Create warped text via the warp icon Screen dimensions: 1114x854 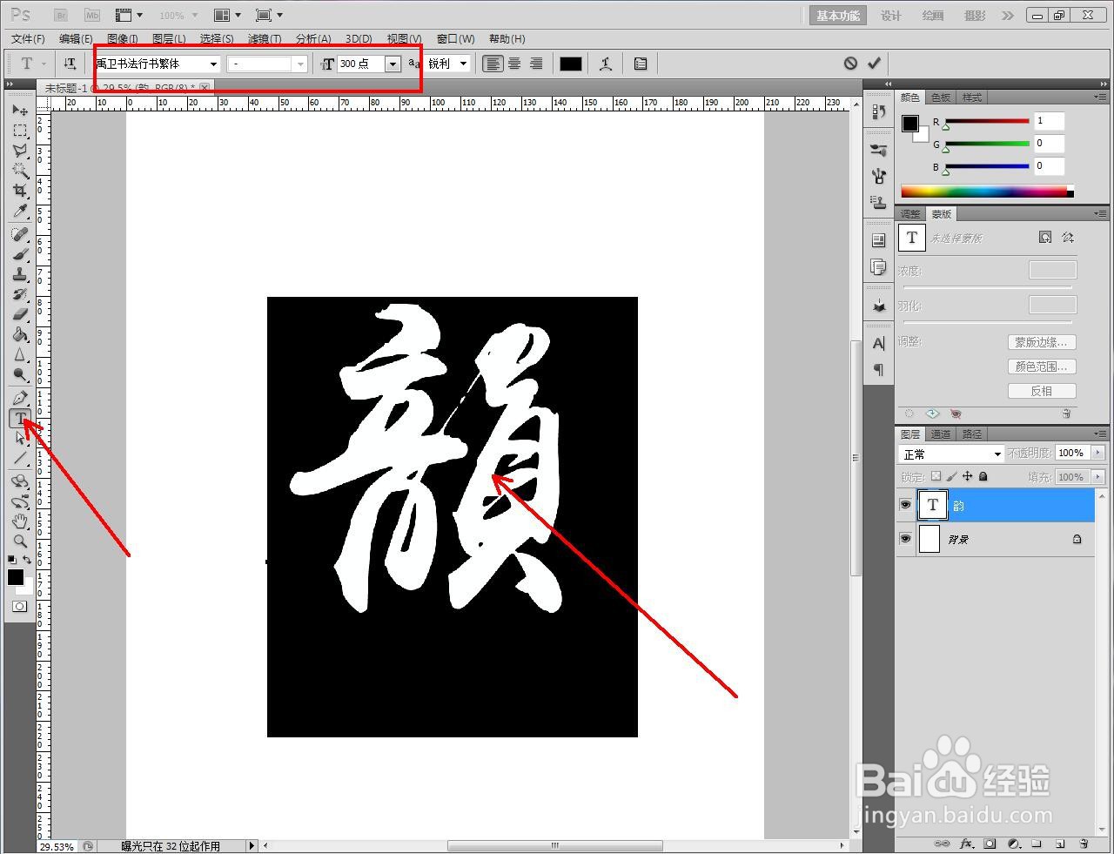[x=606, y=63]
